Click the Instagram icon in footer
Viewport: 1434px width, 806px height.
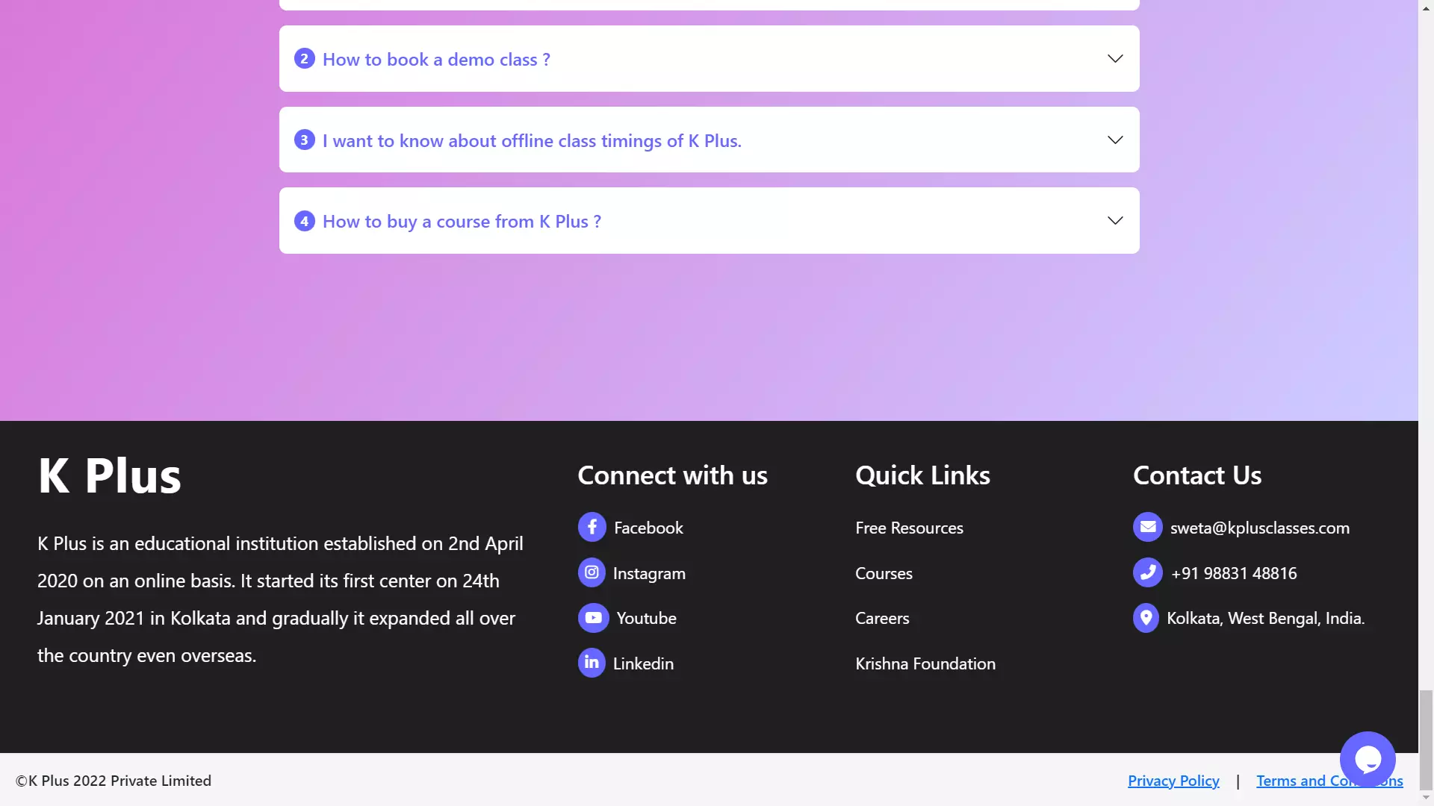(592, 572)
